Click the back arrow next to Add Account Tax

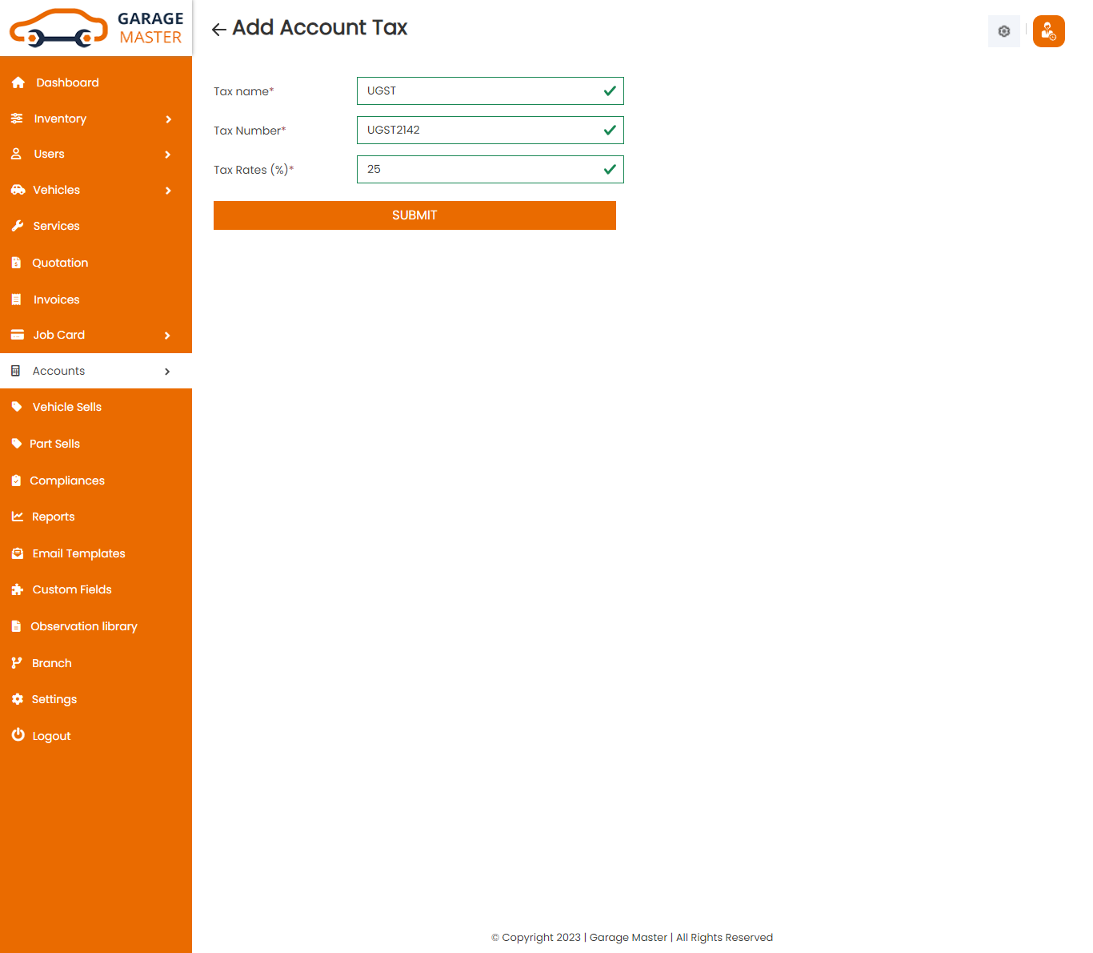[218, 29]
